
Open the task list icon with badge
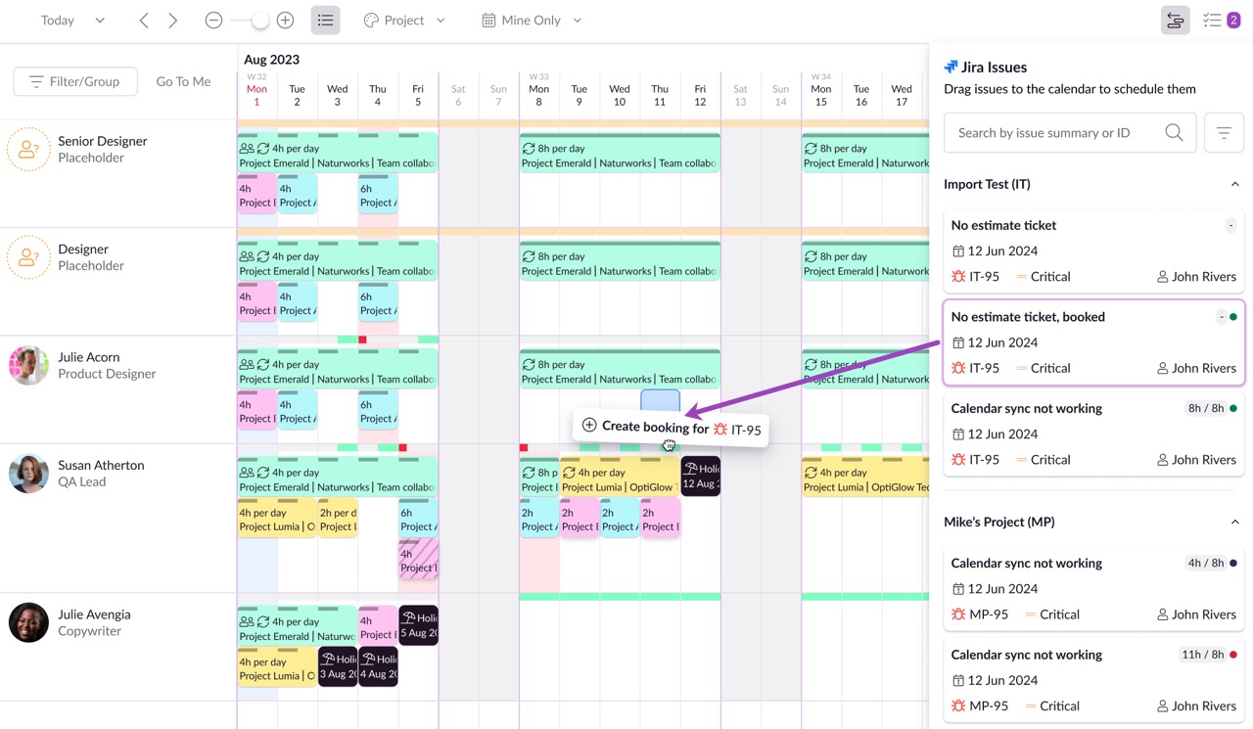[x=1220, y=21]
